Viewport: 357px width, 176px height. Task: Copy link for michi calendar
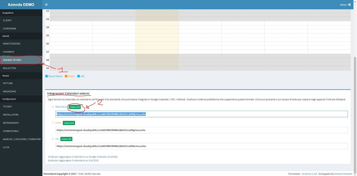point(69,123)
